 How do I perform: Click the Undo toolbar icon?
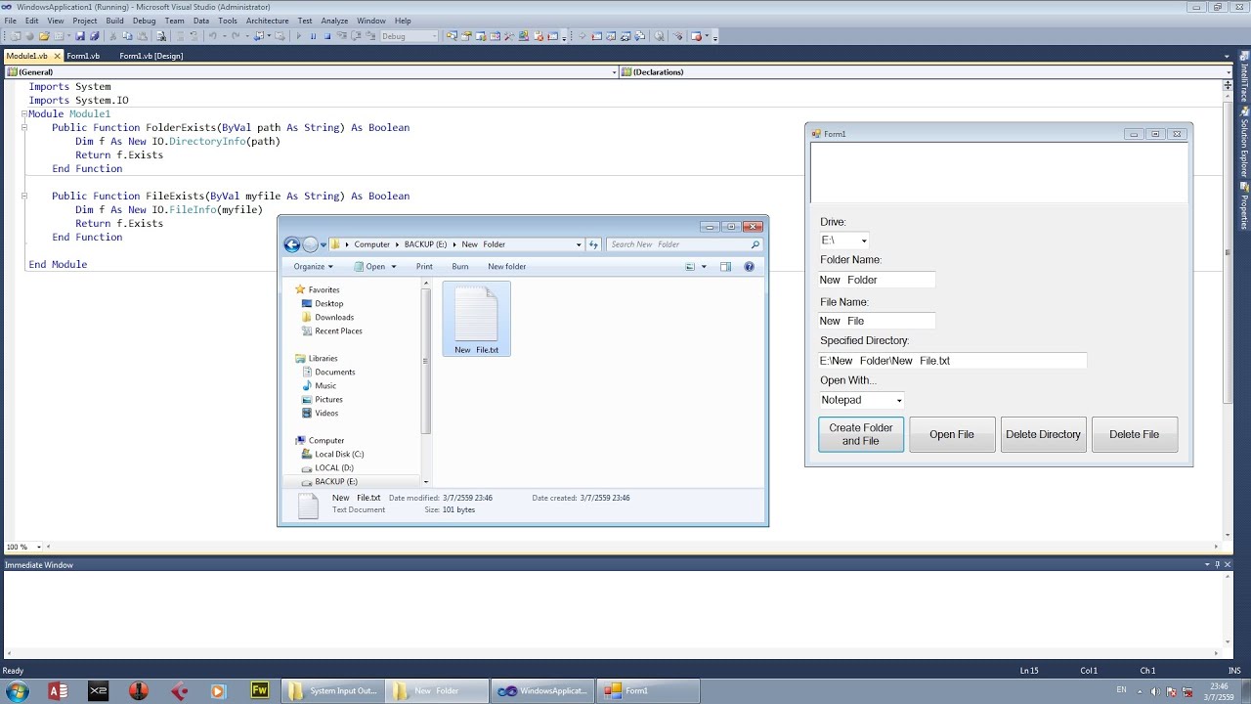tap(212, 36)
